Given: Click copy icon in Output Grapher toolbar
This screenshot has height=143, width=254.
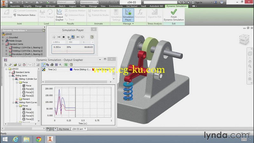Looking at the screenshot, I should (x=48, y=65).
